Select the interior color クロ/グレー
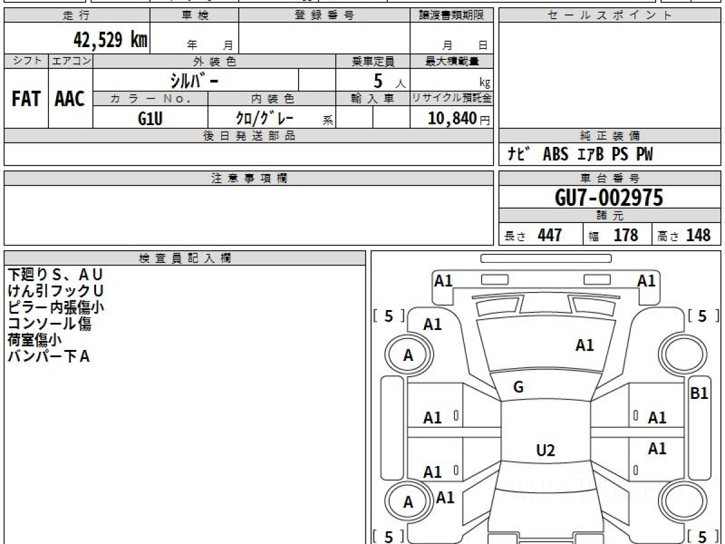This screenshot has width=725, height=544. pos(265,117)
